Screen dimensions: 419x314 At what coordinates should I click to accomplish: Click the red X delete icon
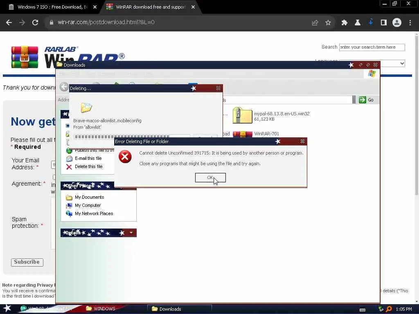pyautogui.click(x=69, y=167)
